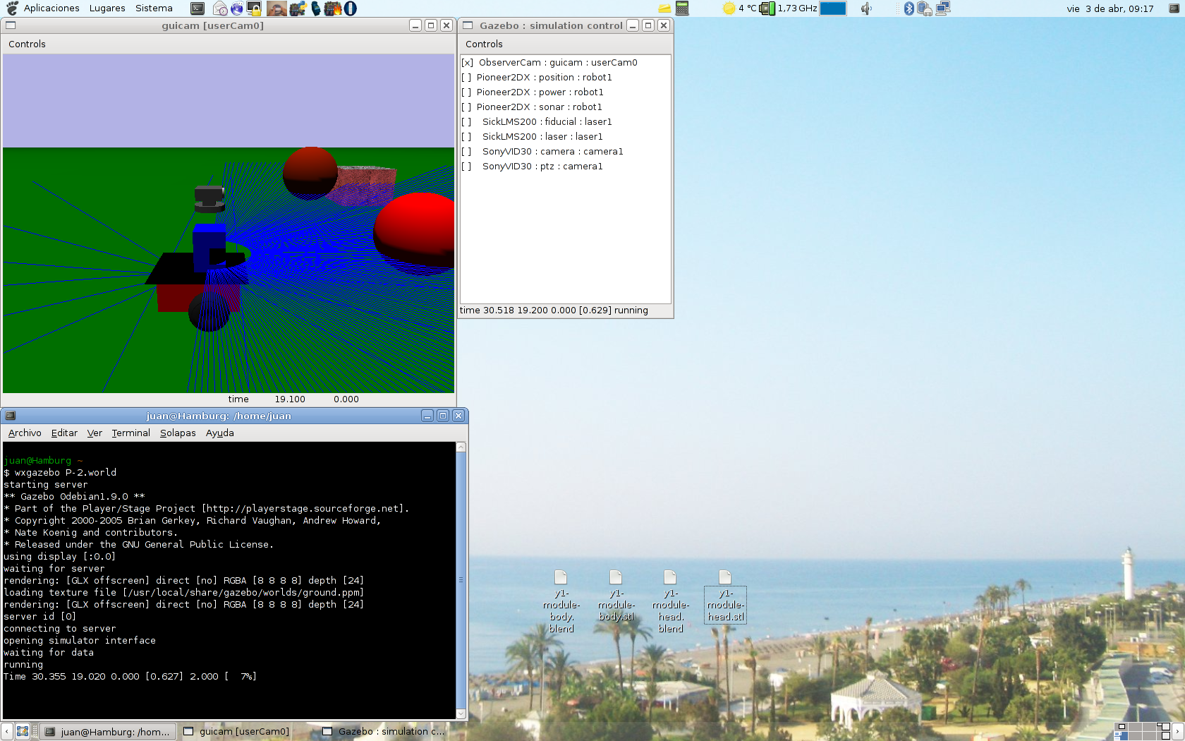Uncheck ObserverCam : guicam : userCam0
The height and width of the screenshot is (741, 1185).
(x=467, y=63)
